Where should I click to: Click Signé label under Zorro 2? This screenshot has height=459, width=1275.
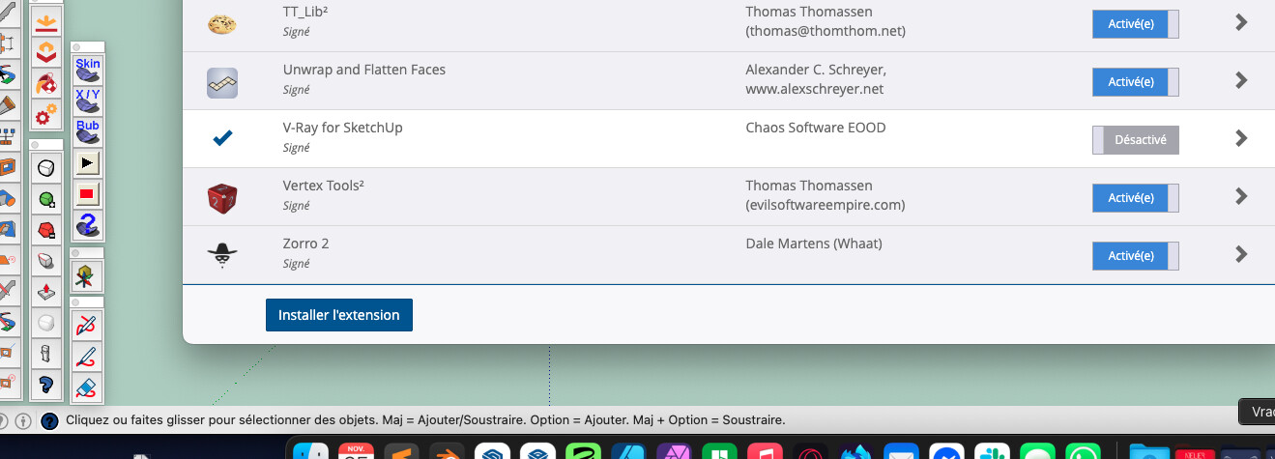(297, 264)
